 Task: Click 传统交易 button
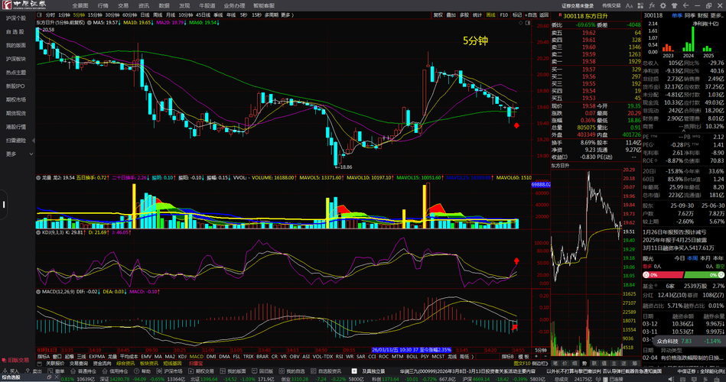tap(611, 5)
